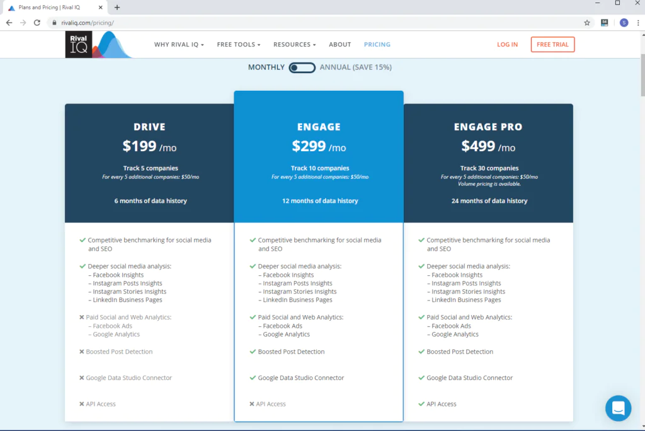
Task: Click API Access in the Engage Pro column
Action: [442, 404]
